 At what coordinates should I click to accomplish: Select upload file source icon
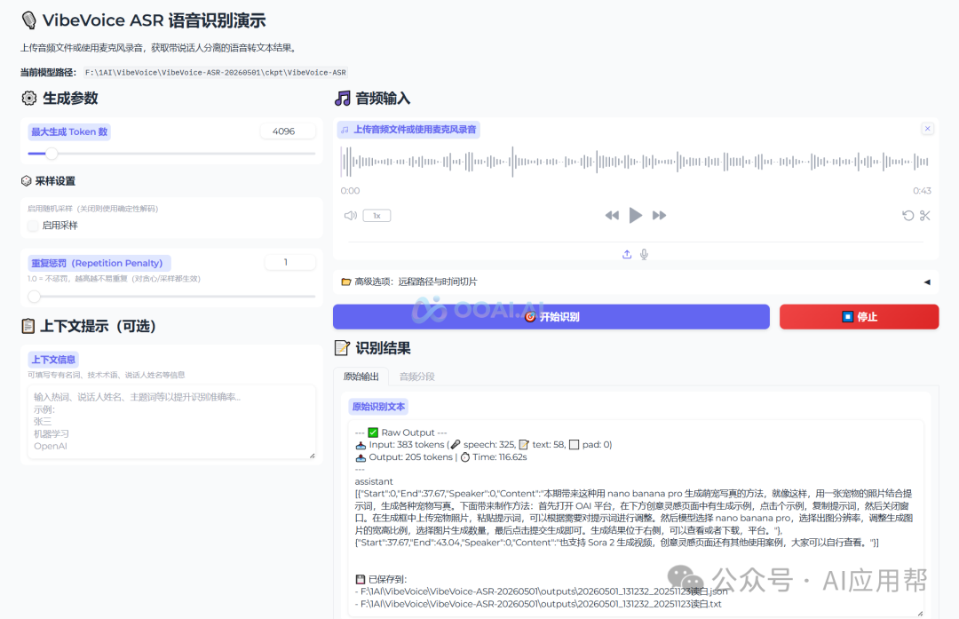pyautogui.click(x=627, y=255)
